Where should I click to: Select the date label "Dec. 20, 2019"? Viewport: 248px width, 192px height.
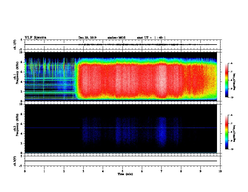87,38
